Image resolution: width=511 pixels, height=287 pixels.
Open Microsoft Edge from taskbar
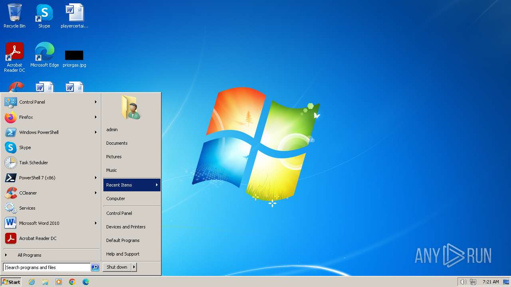click(x=86, y=282)
